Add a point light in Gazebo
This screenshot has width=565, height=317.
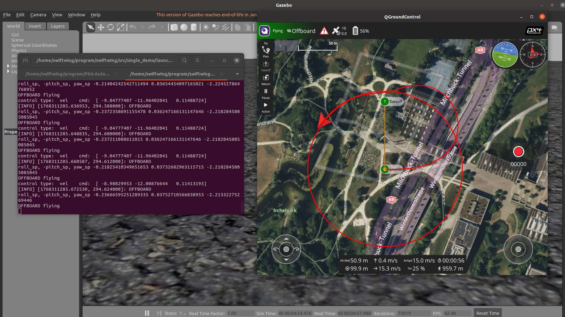206,27
